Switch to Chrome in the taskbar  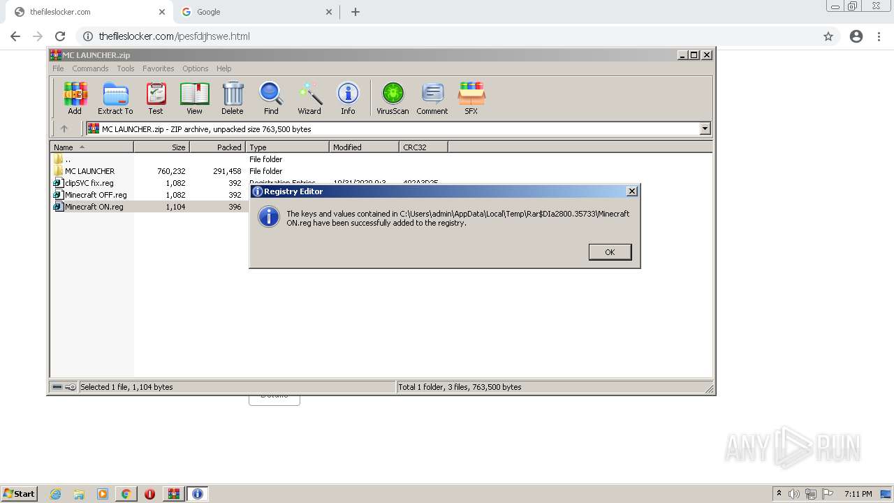[126, 494]
